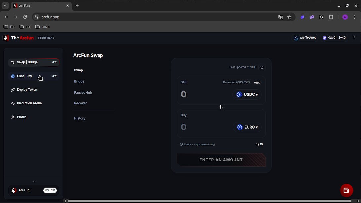Open a new browser tab
361x203 pixels.
[x=77, y=6]
